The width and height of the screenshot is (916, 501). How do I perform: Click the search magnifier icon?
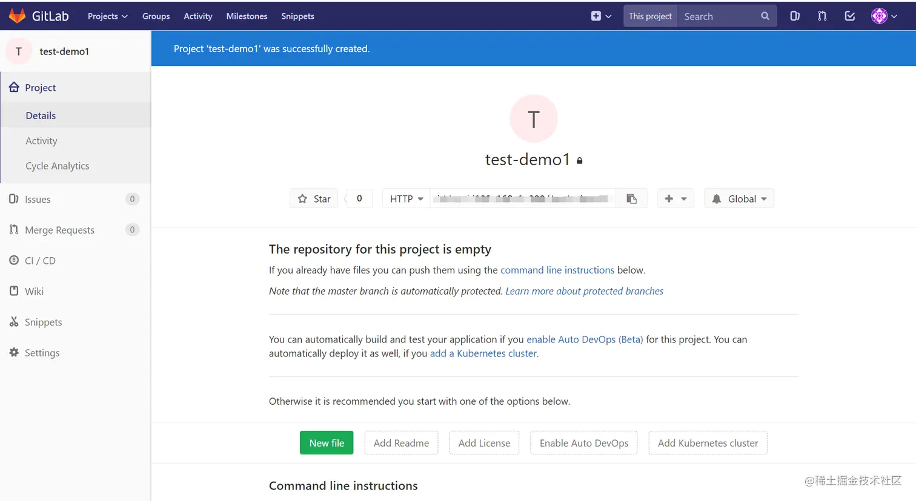click(x=765, y=16)
